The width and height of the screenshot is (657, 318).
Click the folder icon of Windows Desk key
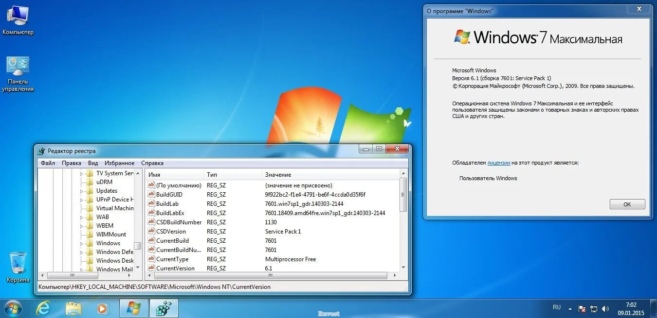point(90,261)
